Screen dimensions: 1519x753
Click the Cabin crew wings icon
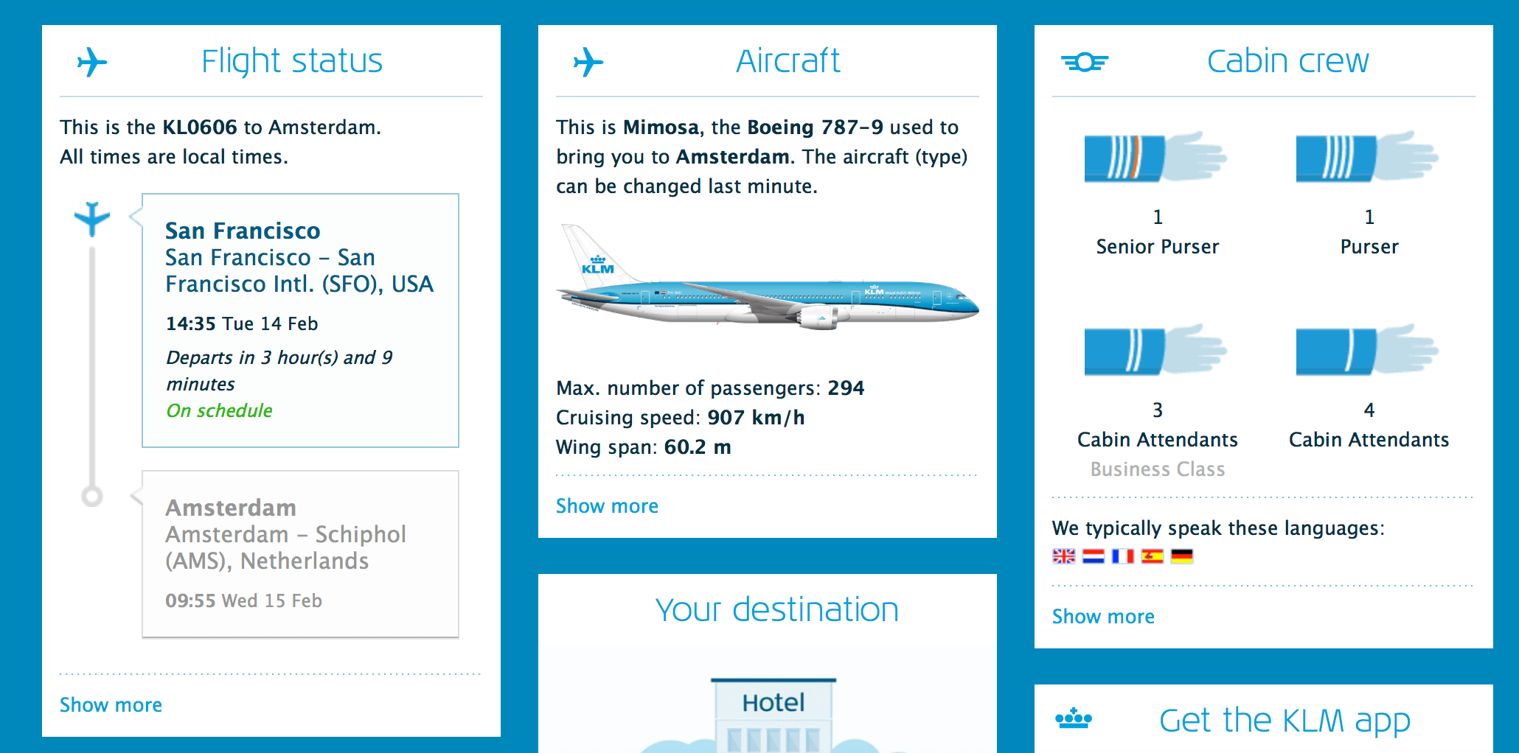pyautogui.click(x=1084, y=62)
